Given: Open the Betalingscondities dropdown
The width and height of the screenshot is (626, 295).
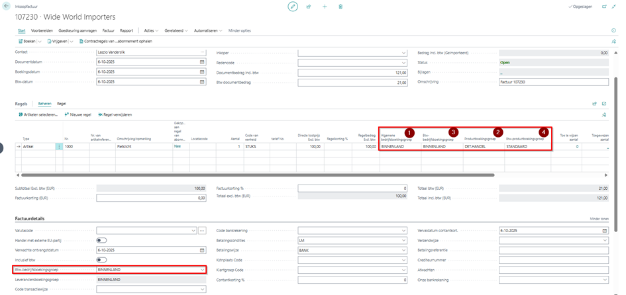Looking at the screenshot, I should tap(403, 240).
